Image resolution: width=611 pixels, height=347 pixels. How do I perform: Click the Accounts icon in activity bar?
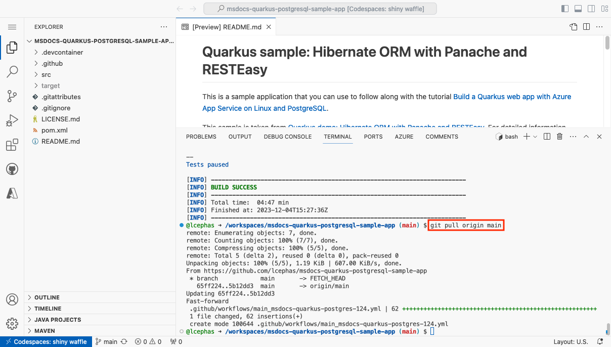tap(12, 299)
